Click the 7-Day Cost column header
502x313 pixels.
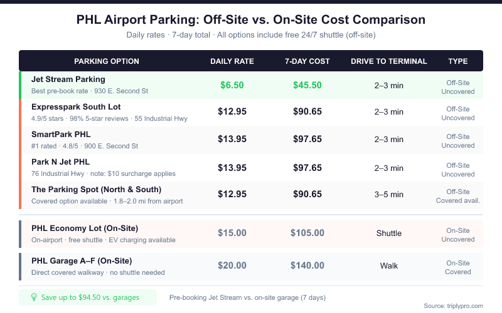pos(307,61)
